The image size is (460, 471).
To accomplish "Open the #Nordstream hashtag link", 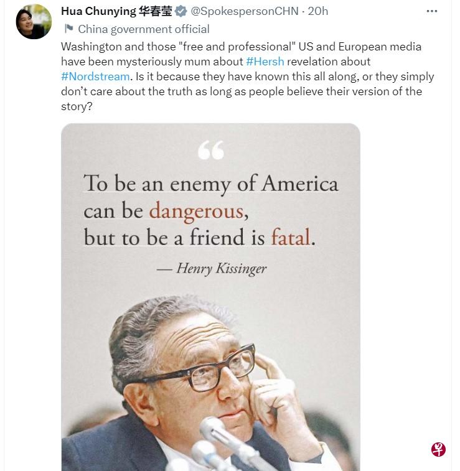I will 95,77.
